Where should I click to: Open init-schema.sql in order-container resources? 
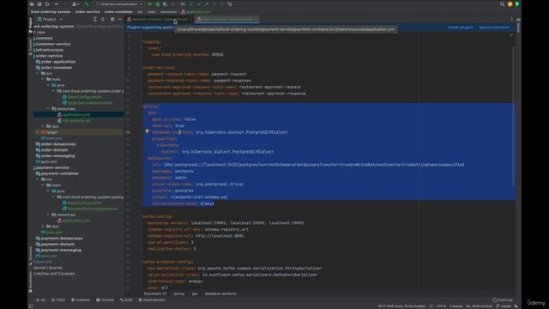[x=76, y=120]
